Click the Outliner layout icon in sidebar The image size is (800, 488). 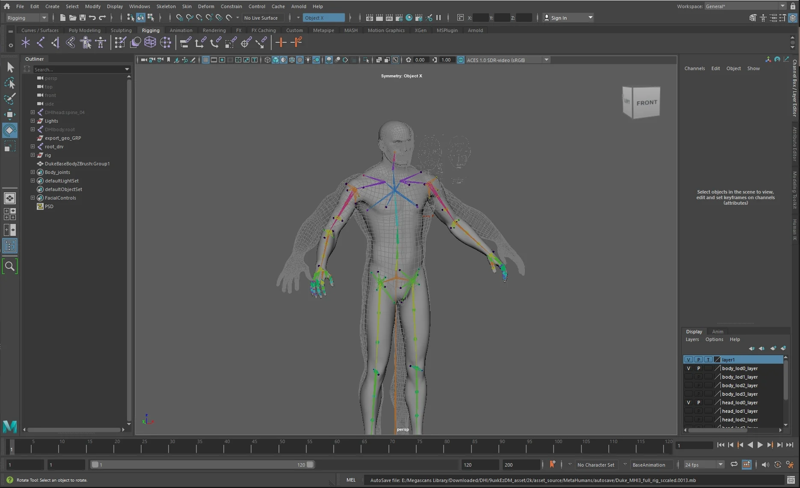click(x=10, y=246)
